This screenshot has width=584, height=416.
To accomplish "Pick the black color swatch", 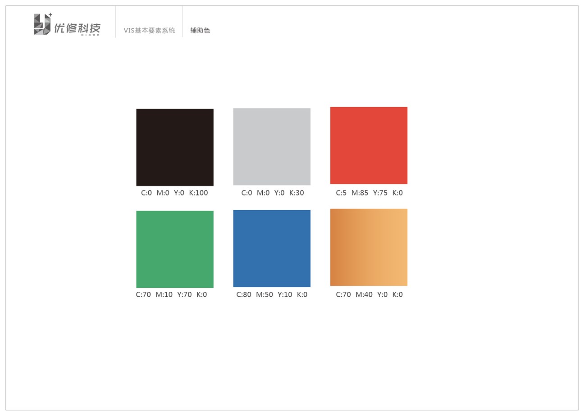I will point(175,147).
